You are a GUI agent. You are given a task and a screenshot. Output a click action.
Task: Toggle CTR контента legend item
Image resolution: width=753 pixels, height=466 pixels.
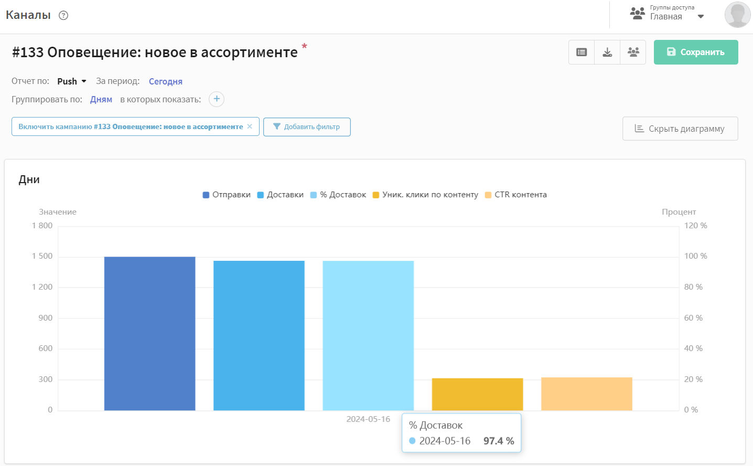click(x=516, y=195)
